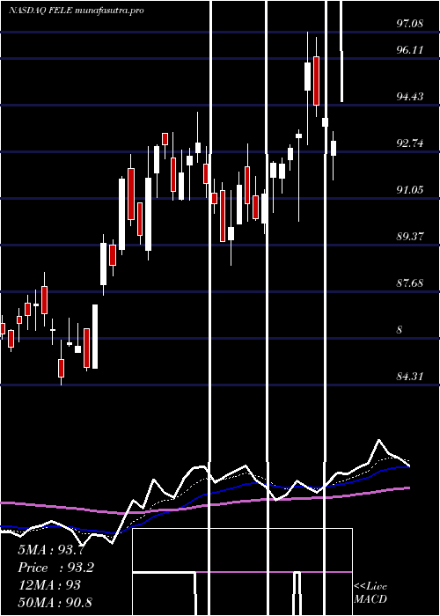
Task: Click the 87.68 price level label
Action: (410, 283)
